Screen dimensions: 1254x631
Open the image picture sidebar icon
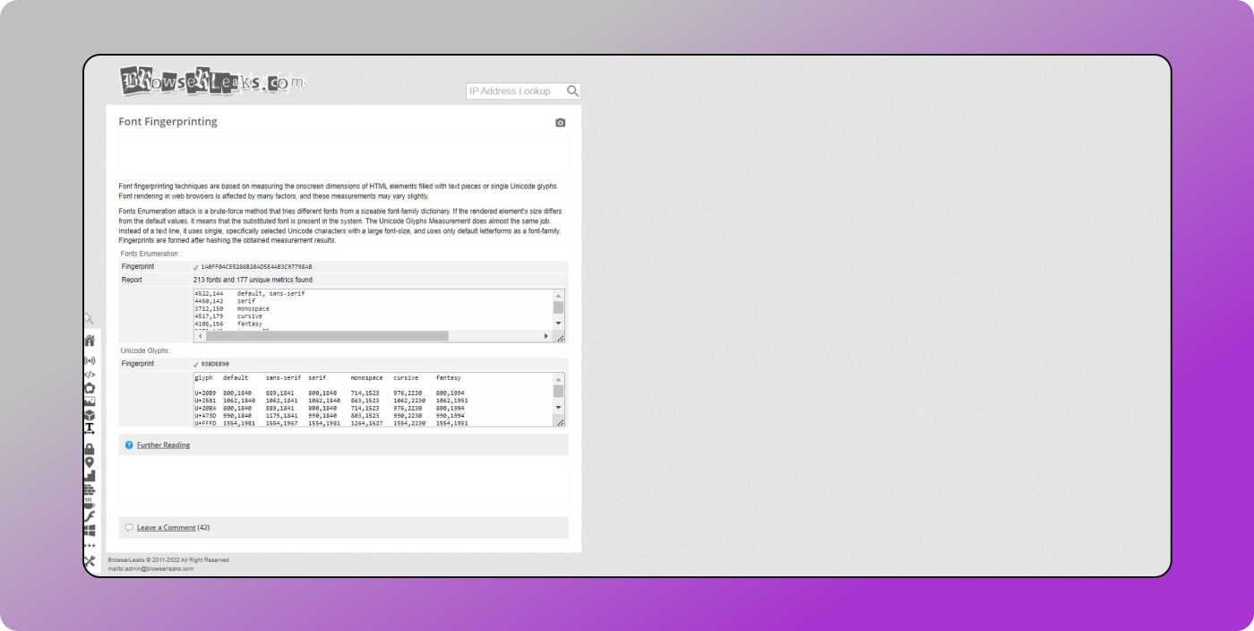coord(90,402)
